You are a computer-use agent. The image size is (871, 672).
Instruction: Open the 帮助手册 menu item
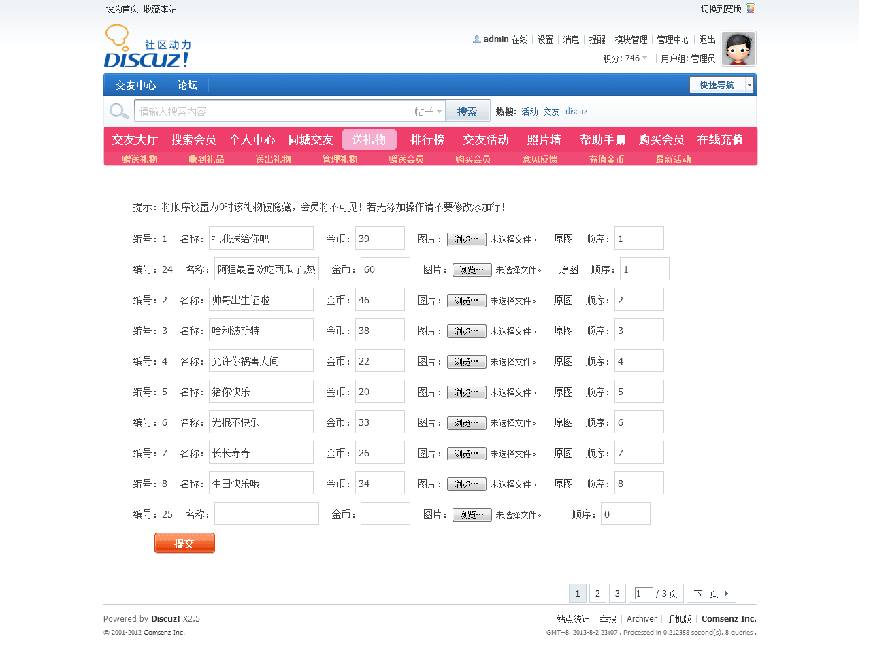coord(603,139)
